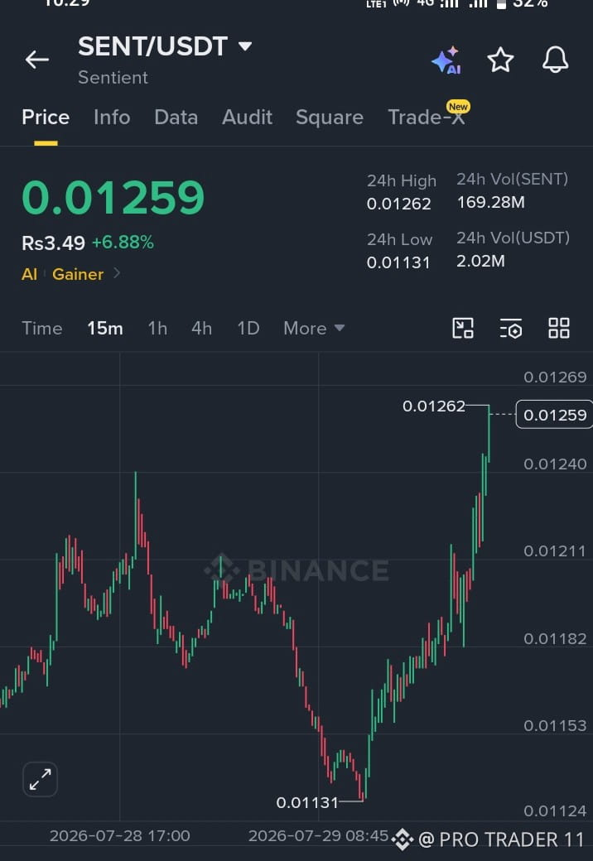Viewport: 593px width, 861px height.
Task: Tap the New badge on Trade-X
Action: (x=458, y=107)
